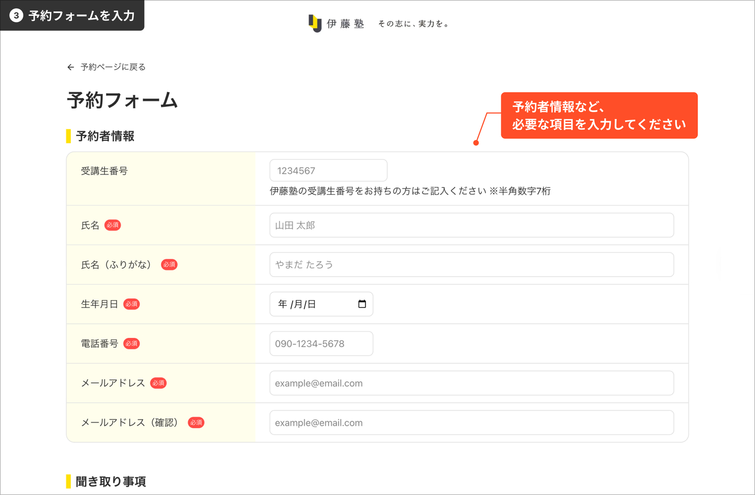Click the 伊藤塾 brand name text
The width and height of the screenshot is (755, 495).
coord(345,24)
